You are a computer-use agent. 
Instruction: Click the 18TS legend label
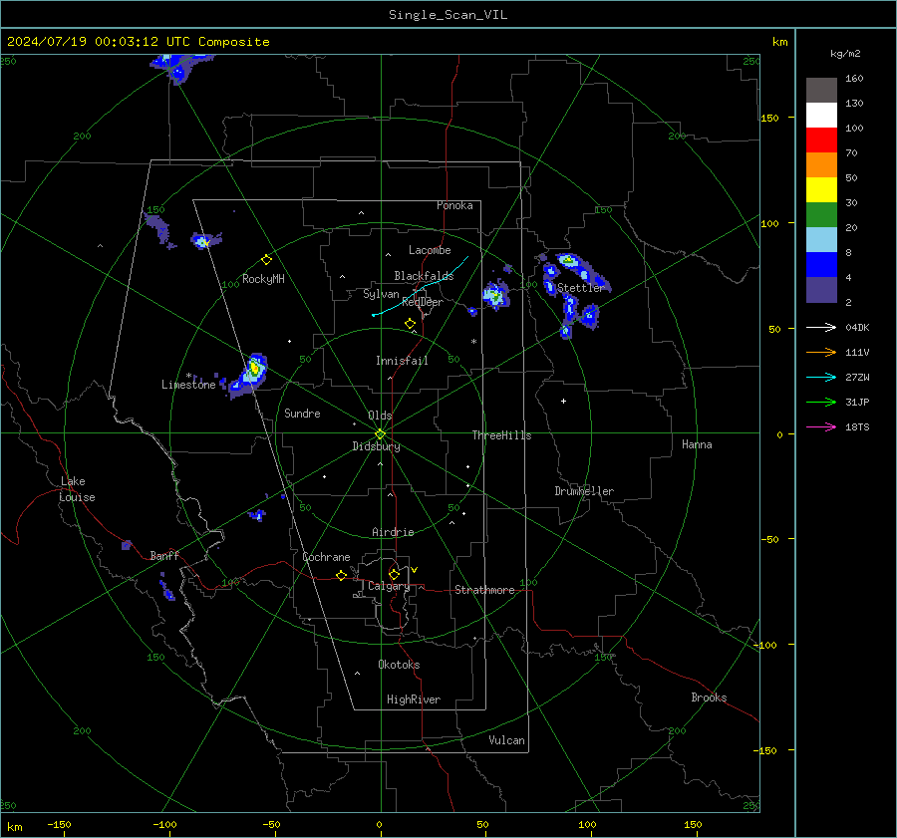857,426
